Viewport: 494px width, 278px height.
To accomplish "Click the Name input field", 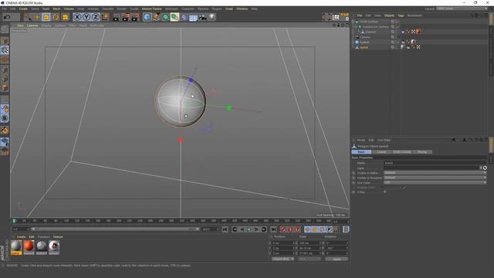I will coord(435,163).
